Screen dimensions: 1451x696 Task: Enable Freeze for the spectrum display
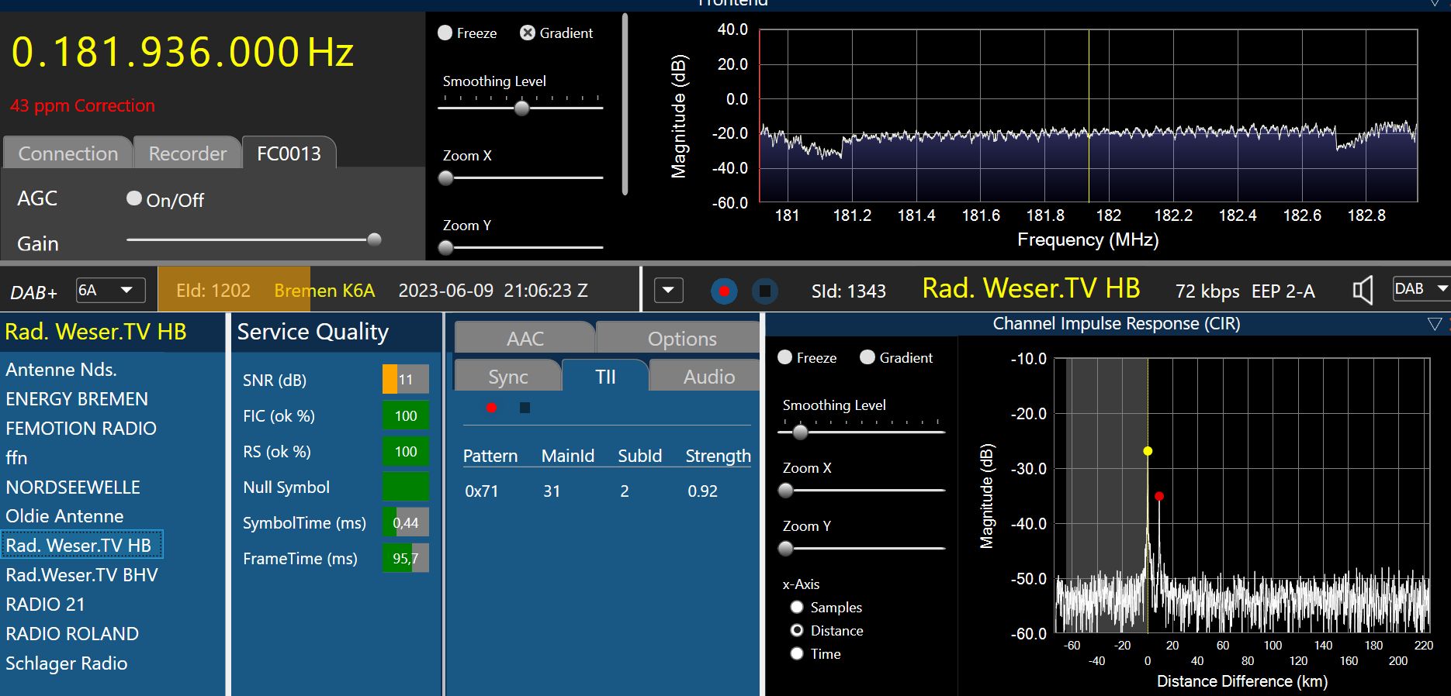pos(445,33)
